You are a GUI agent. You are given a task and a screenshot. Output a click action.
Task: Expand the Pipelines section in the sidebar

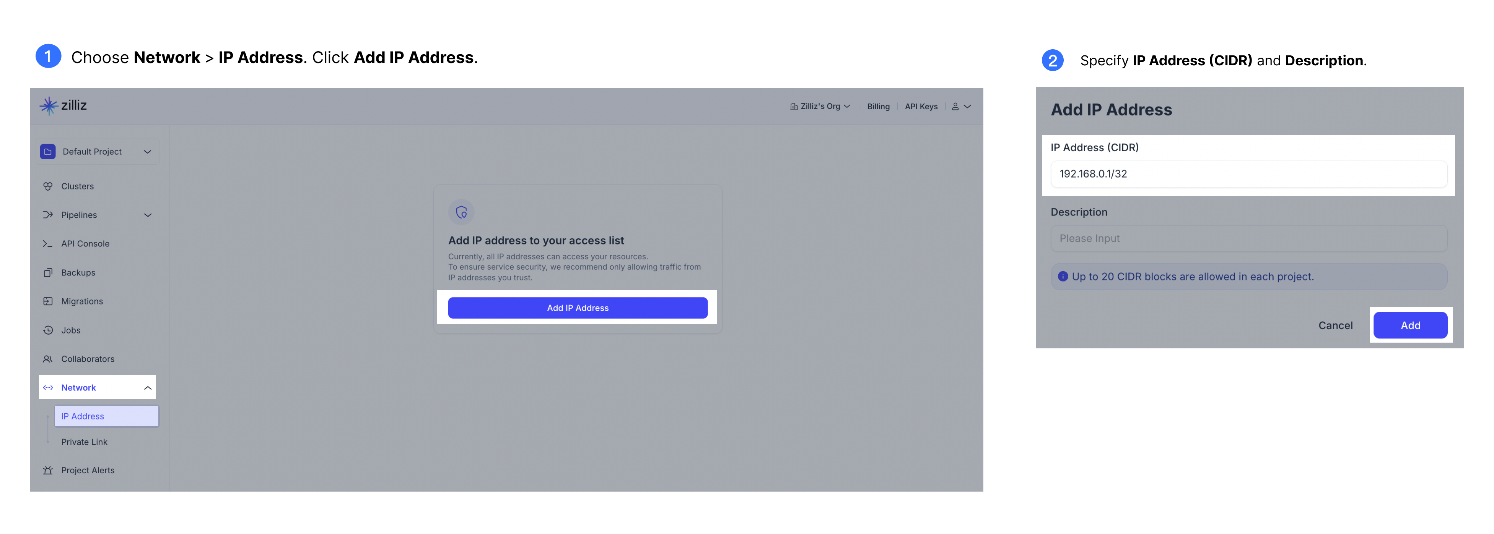click(148, 215)
